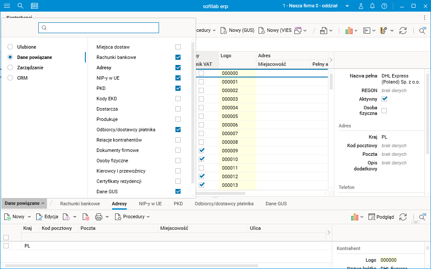This screenshot has width=431, height=269.
Task: Click the Podgląd button
Action: pos(381,217)
